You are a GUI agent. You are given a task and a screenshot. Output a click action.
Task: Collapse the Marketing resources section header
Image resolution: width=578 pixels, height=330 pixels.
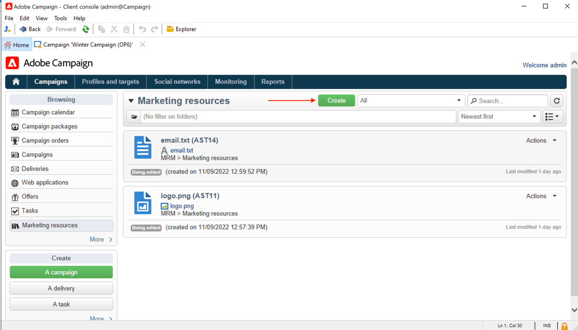click(131, 101)
